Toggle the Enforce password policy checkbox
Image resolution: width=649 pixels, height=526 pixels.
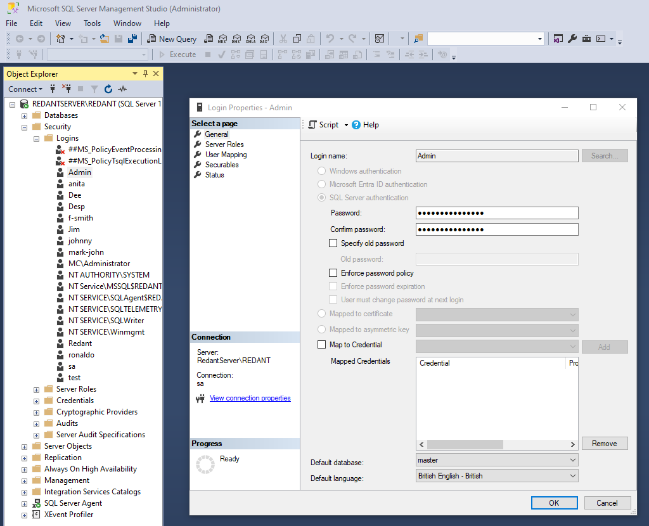(333, 273)
